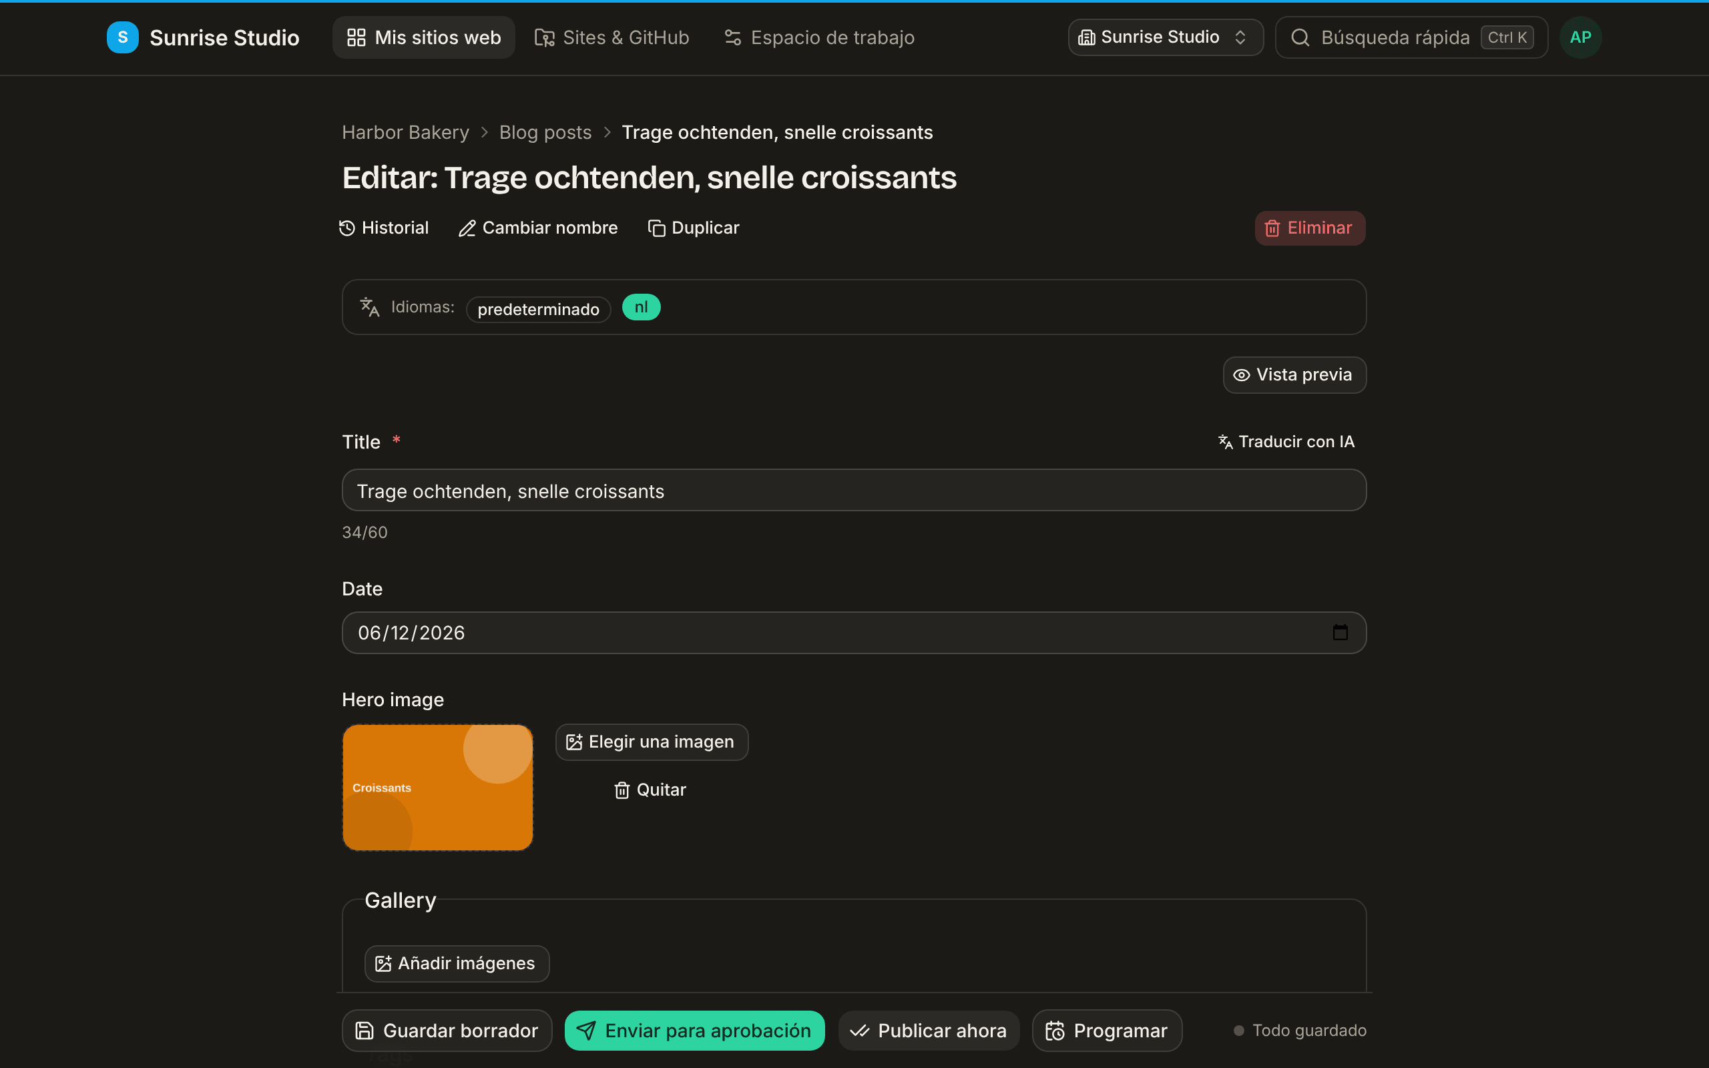Click Guardar borrador save button
This screenshot has height=1068, width=1709.
point(447,1031)
